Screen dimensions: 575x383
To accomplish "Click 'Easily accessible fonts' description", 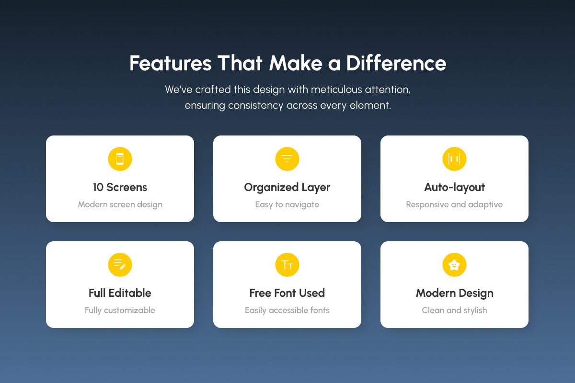I will click(x=287, y=311).
